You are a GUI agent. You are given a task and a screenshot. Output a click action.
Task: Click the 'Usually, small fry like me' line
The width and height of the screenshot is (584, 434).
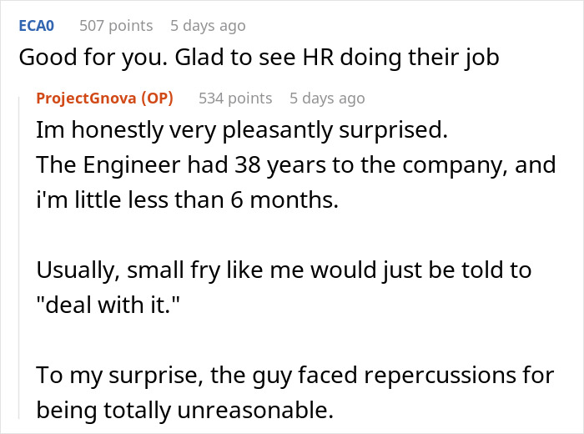[284, 271]
